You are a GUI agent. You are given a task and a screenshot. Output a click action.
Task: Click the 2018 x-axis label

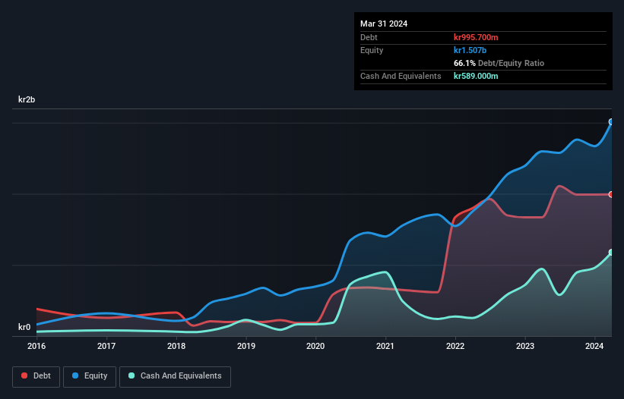pos(176,346)
